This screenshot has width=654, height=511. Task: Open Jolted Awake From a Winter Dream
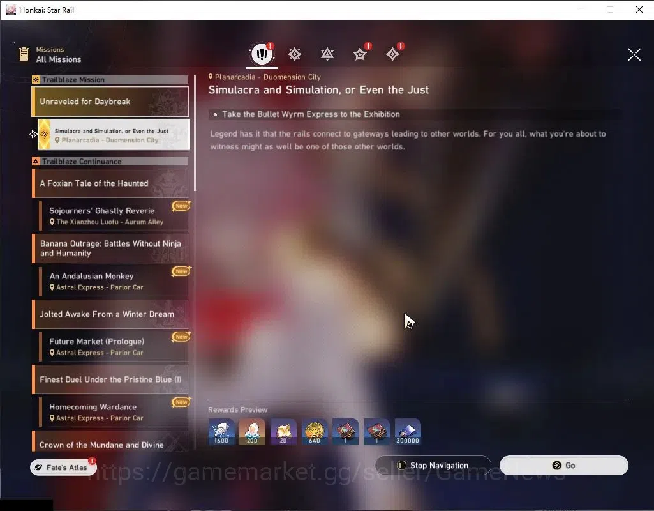pyautogui.click(x=110, y=314)
